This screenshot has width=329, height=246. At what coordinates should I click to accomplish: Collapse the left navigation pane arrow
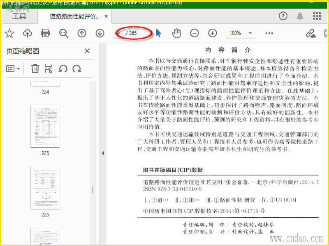click(103, 153)
